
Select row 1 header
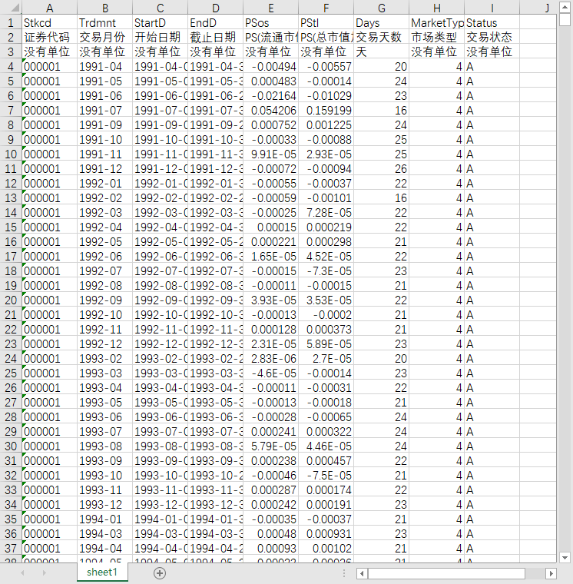tap(11, 23)
